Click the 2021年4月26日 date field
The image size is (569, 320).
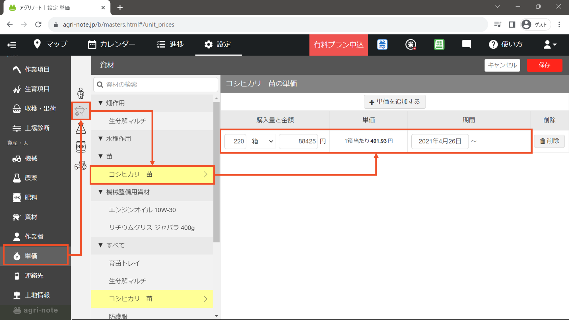(x=440, y=141)
